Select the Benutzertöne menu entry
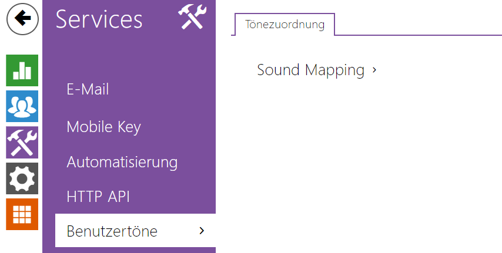This screenshot has width=502, height=253. [x=135, y=231]
